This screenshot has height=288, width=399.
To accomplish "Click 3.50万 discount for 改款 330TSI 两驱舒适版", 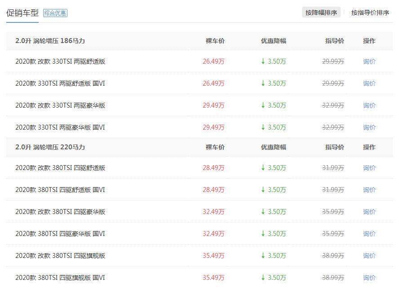I will 274,61.
